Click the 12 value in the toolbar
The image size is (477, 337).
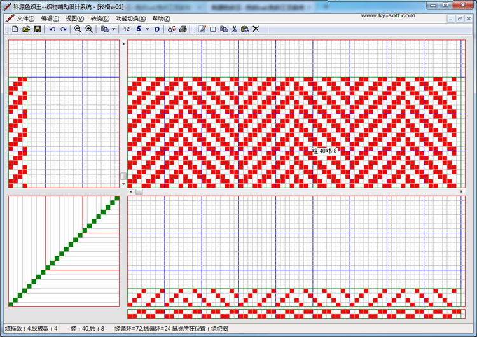127,29
